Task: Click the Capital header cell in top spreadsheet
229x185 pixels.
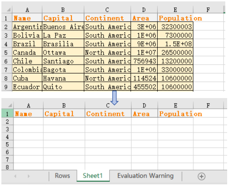Action: (63, 18)
